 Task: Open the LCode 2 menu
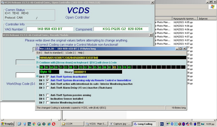tap(70, 53)
